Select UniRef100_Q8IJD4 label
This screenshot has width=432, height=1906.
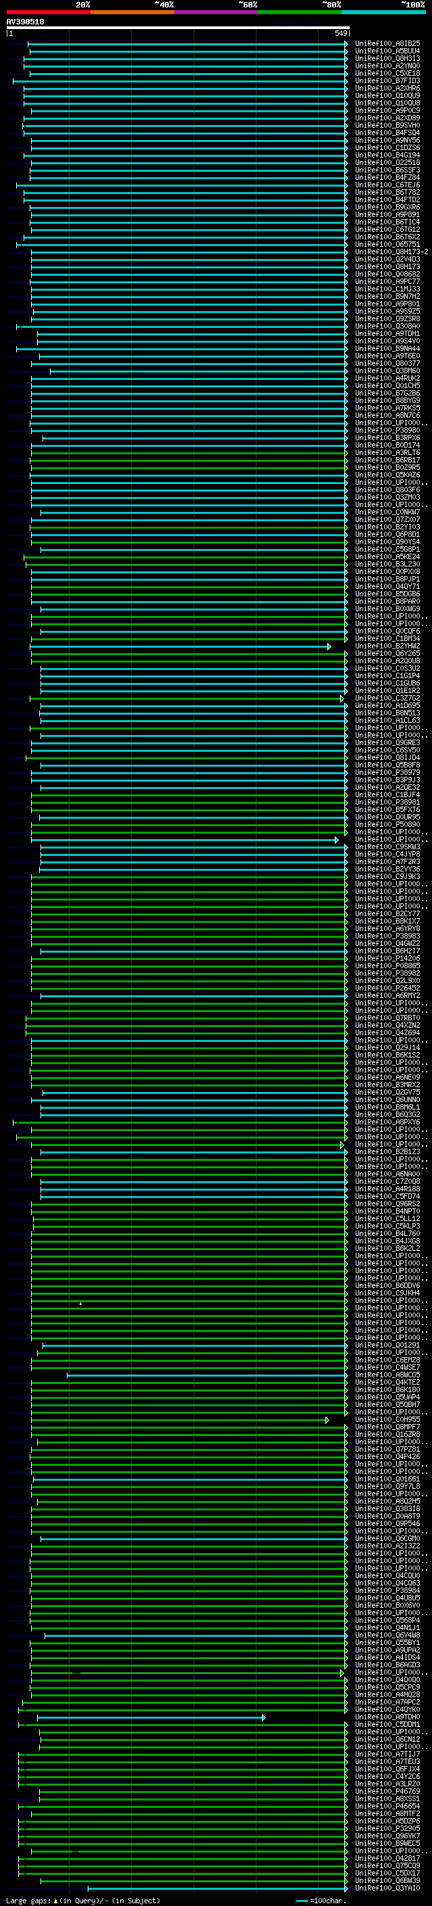point(387,758)
